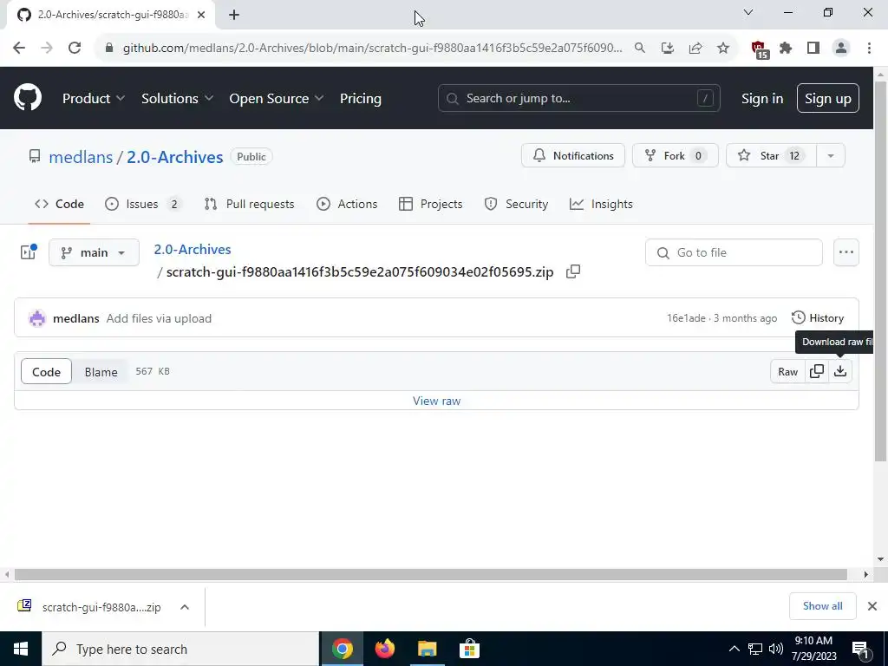
Task: Open the three-dots more file actions menu
Action: pos(846,252)
